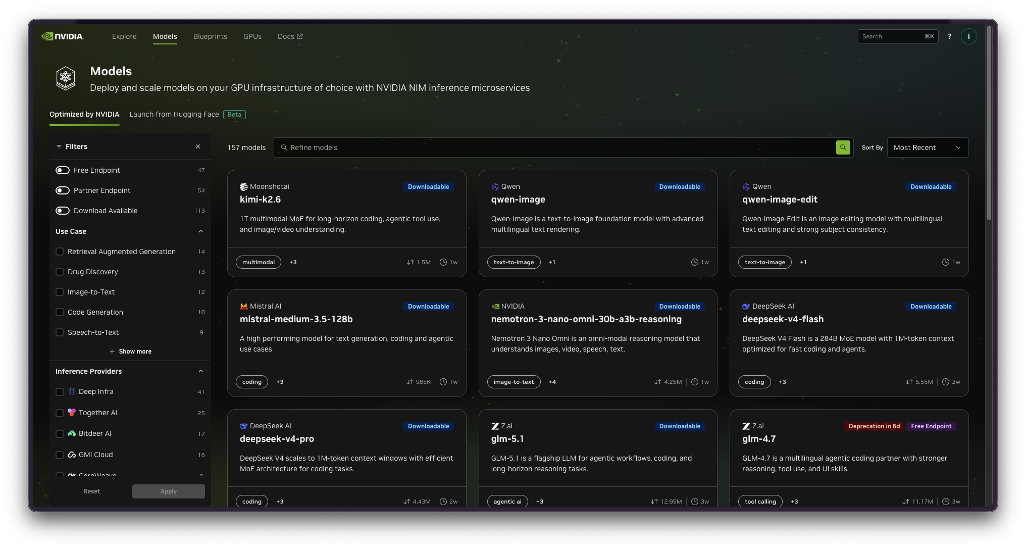Expand +3 tags on kimi-k2.6 card

(x=293, y=262)
